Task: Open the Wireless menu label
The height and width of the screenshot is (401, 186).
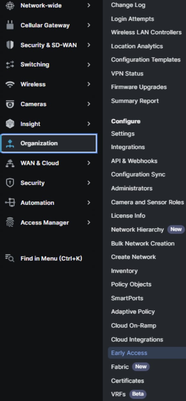Action: click(x=33, y=84)
